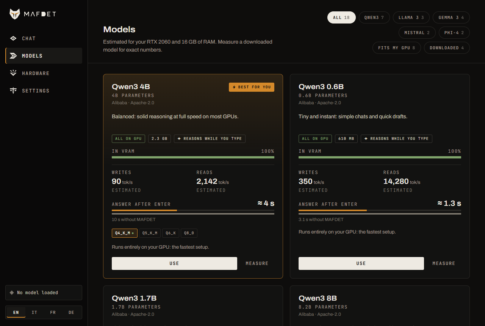Image resolution: width=485 pixels, height=326 pixels.
Task: Click the Qwen3 8B card title
Action: tap(318, 298)
